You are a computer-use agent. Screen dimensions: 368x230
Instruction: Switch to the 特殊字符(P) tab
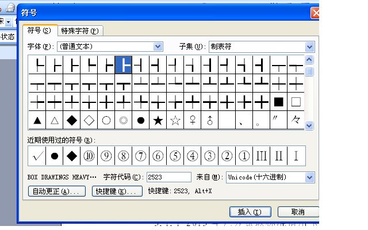pyautogui.click(x=80, y=30)
